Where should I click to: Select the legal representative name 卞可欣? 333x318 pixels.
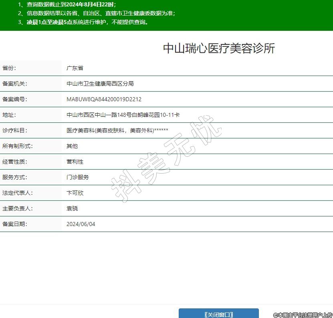coord(75,193)
